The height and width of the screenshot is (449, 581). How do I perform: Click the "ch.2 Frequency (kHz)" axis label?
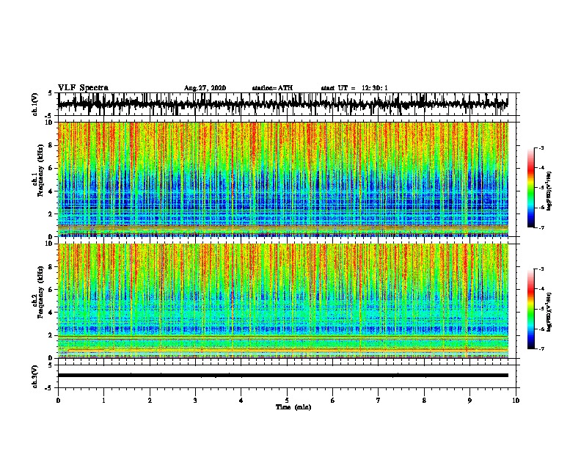tap(37, 292)
